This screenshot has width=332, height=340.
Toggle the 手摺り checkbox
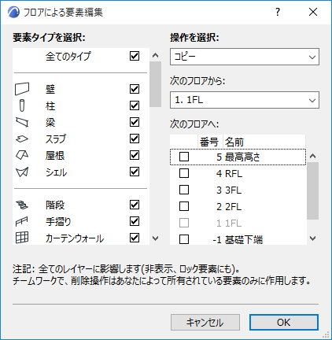135,221
